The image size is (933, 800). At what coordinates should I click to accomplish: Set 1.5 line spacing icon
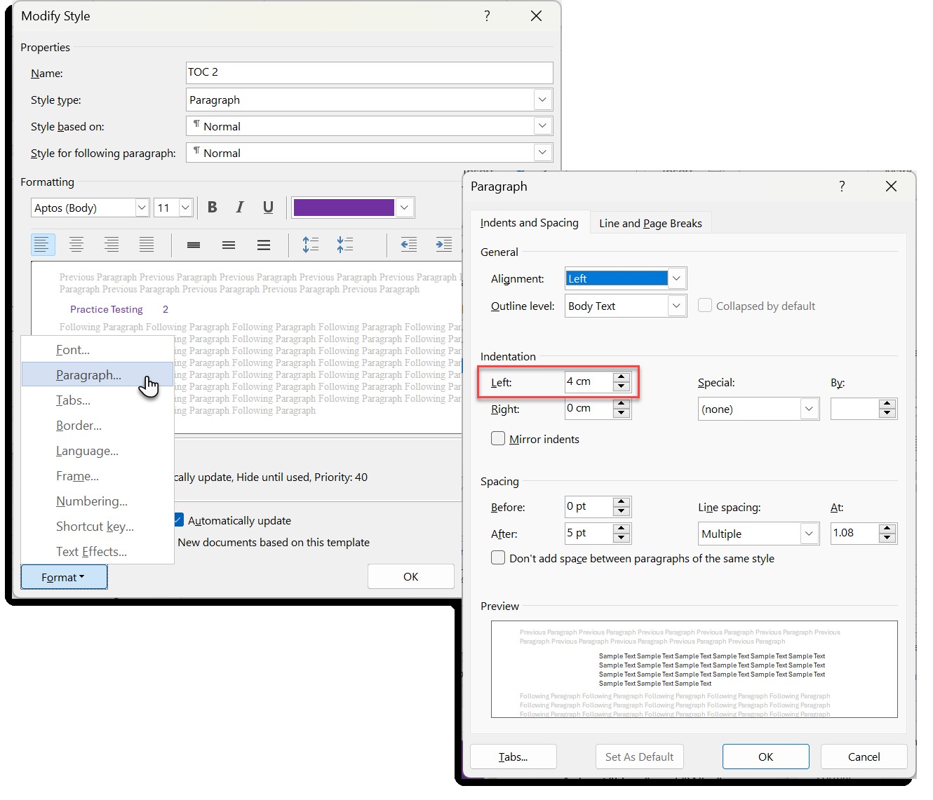click(x=229, y=245)
